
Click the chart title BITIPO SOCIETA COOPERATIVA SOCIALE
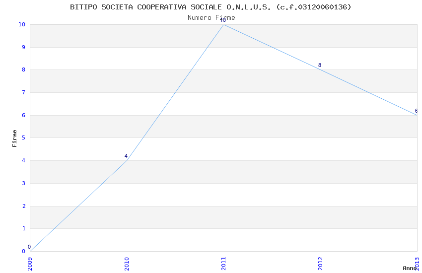coord(211,7)
